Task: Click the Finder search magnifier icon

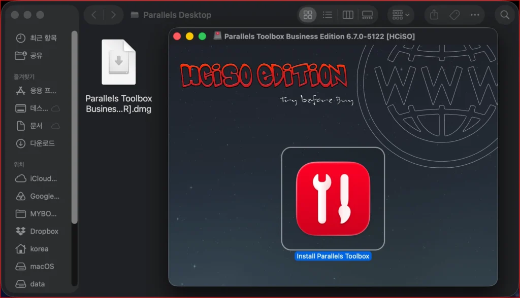Action: tap(505, 15)
